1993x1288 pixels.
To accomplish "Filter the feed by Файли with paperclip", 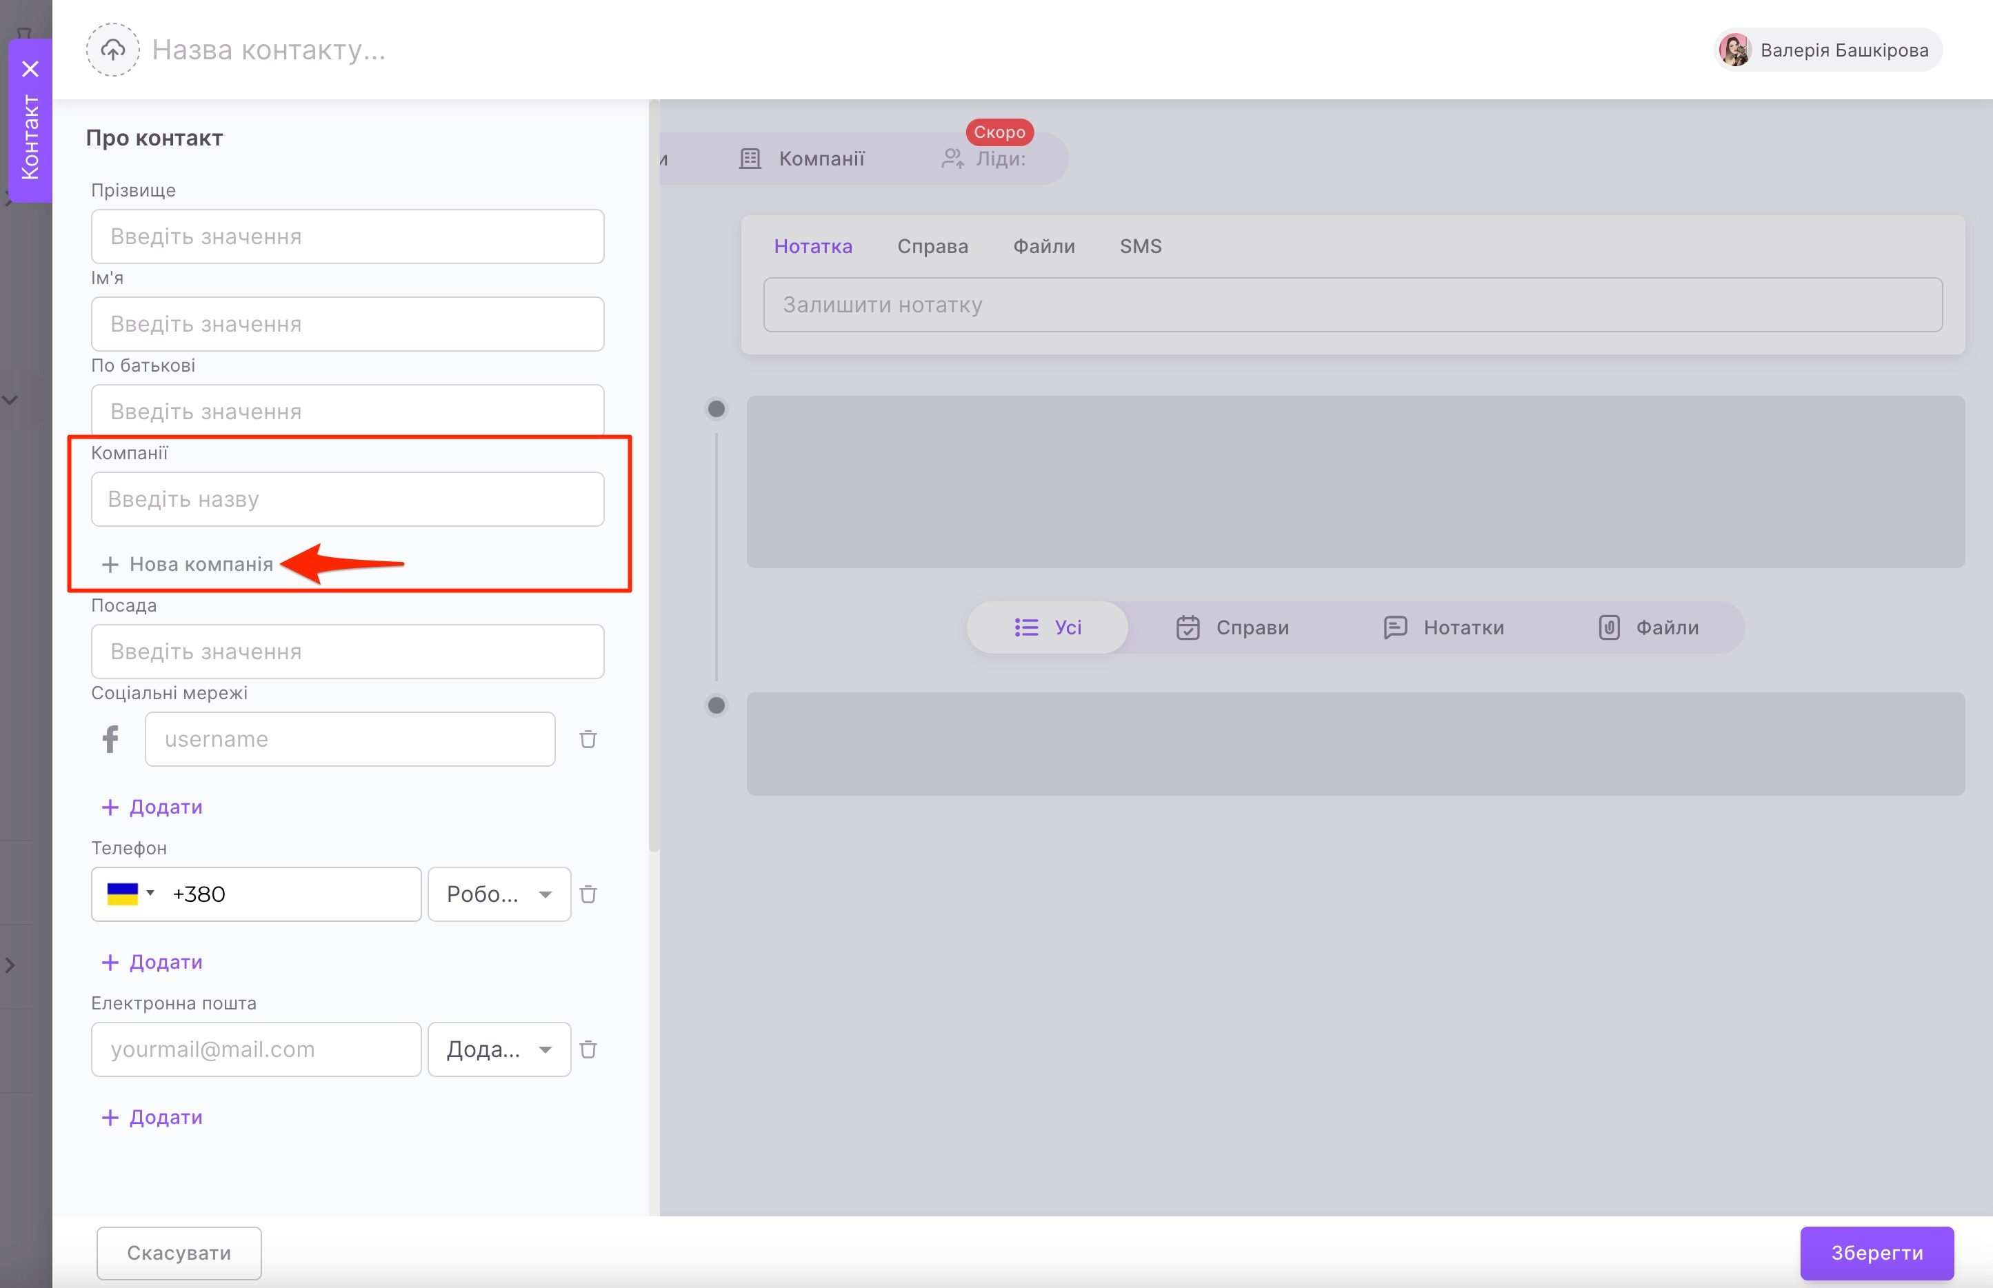I will coord(1648,627).
